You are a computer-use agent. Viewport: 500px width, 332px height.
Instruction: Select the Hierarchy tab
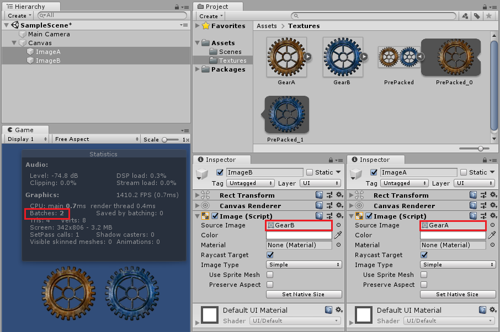coord(30,7)
